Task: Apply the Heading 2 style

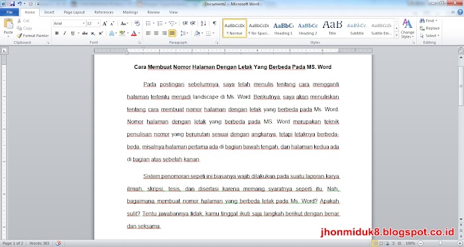Action: point(308,28)
